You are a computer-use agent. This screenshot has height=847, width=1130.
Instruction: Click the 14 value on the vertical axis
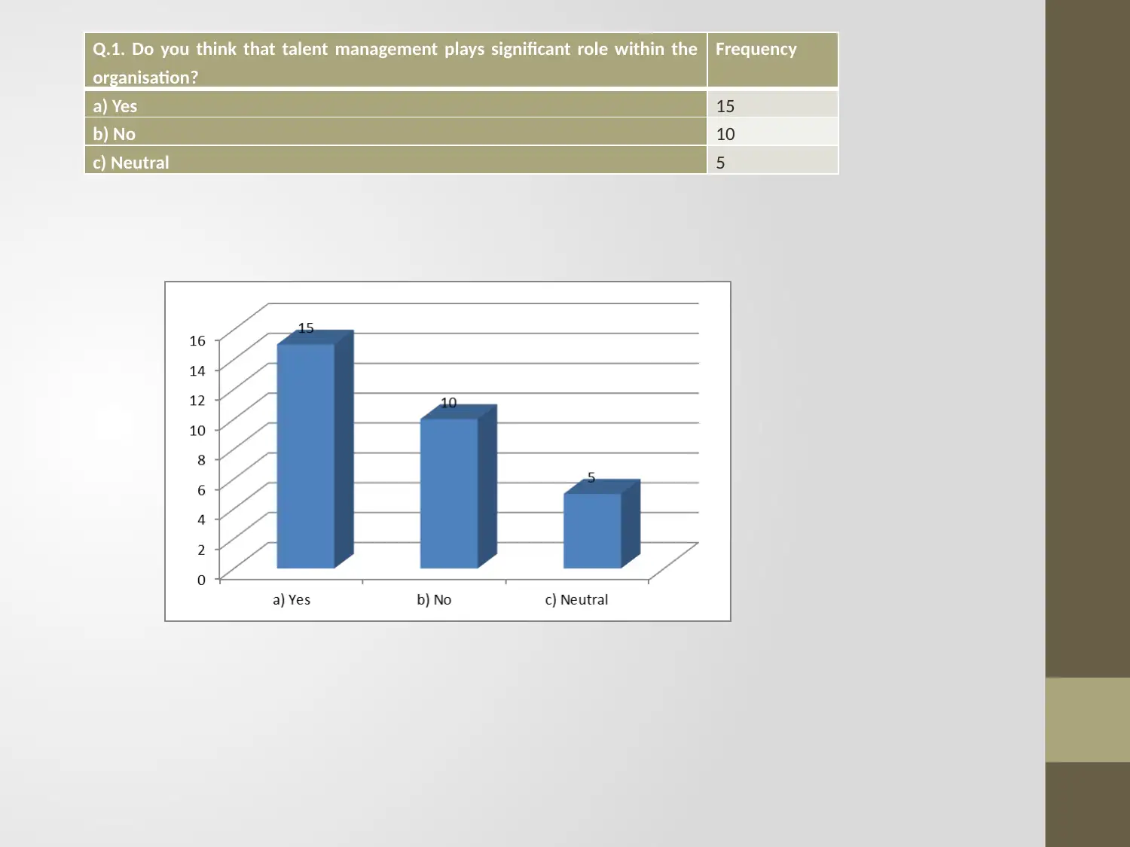coord(197,370)
